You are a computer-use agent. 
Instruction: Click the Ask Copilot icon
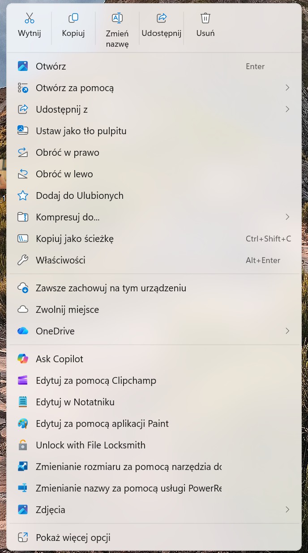pyautogui.click(x=23, y=359)
